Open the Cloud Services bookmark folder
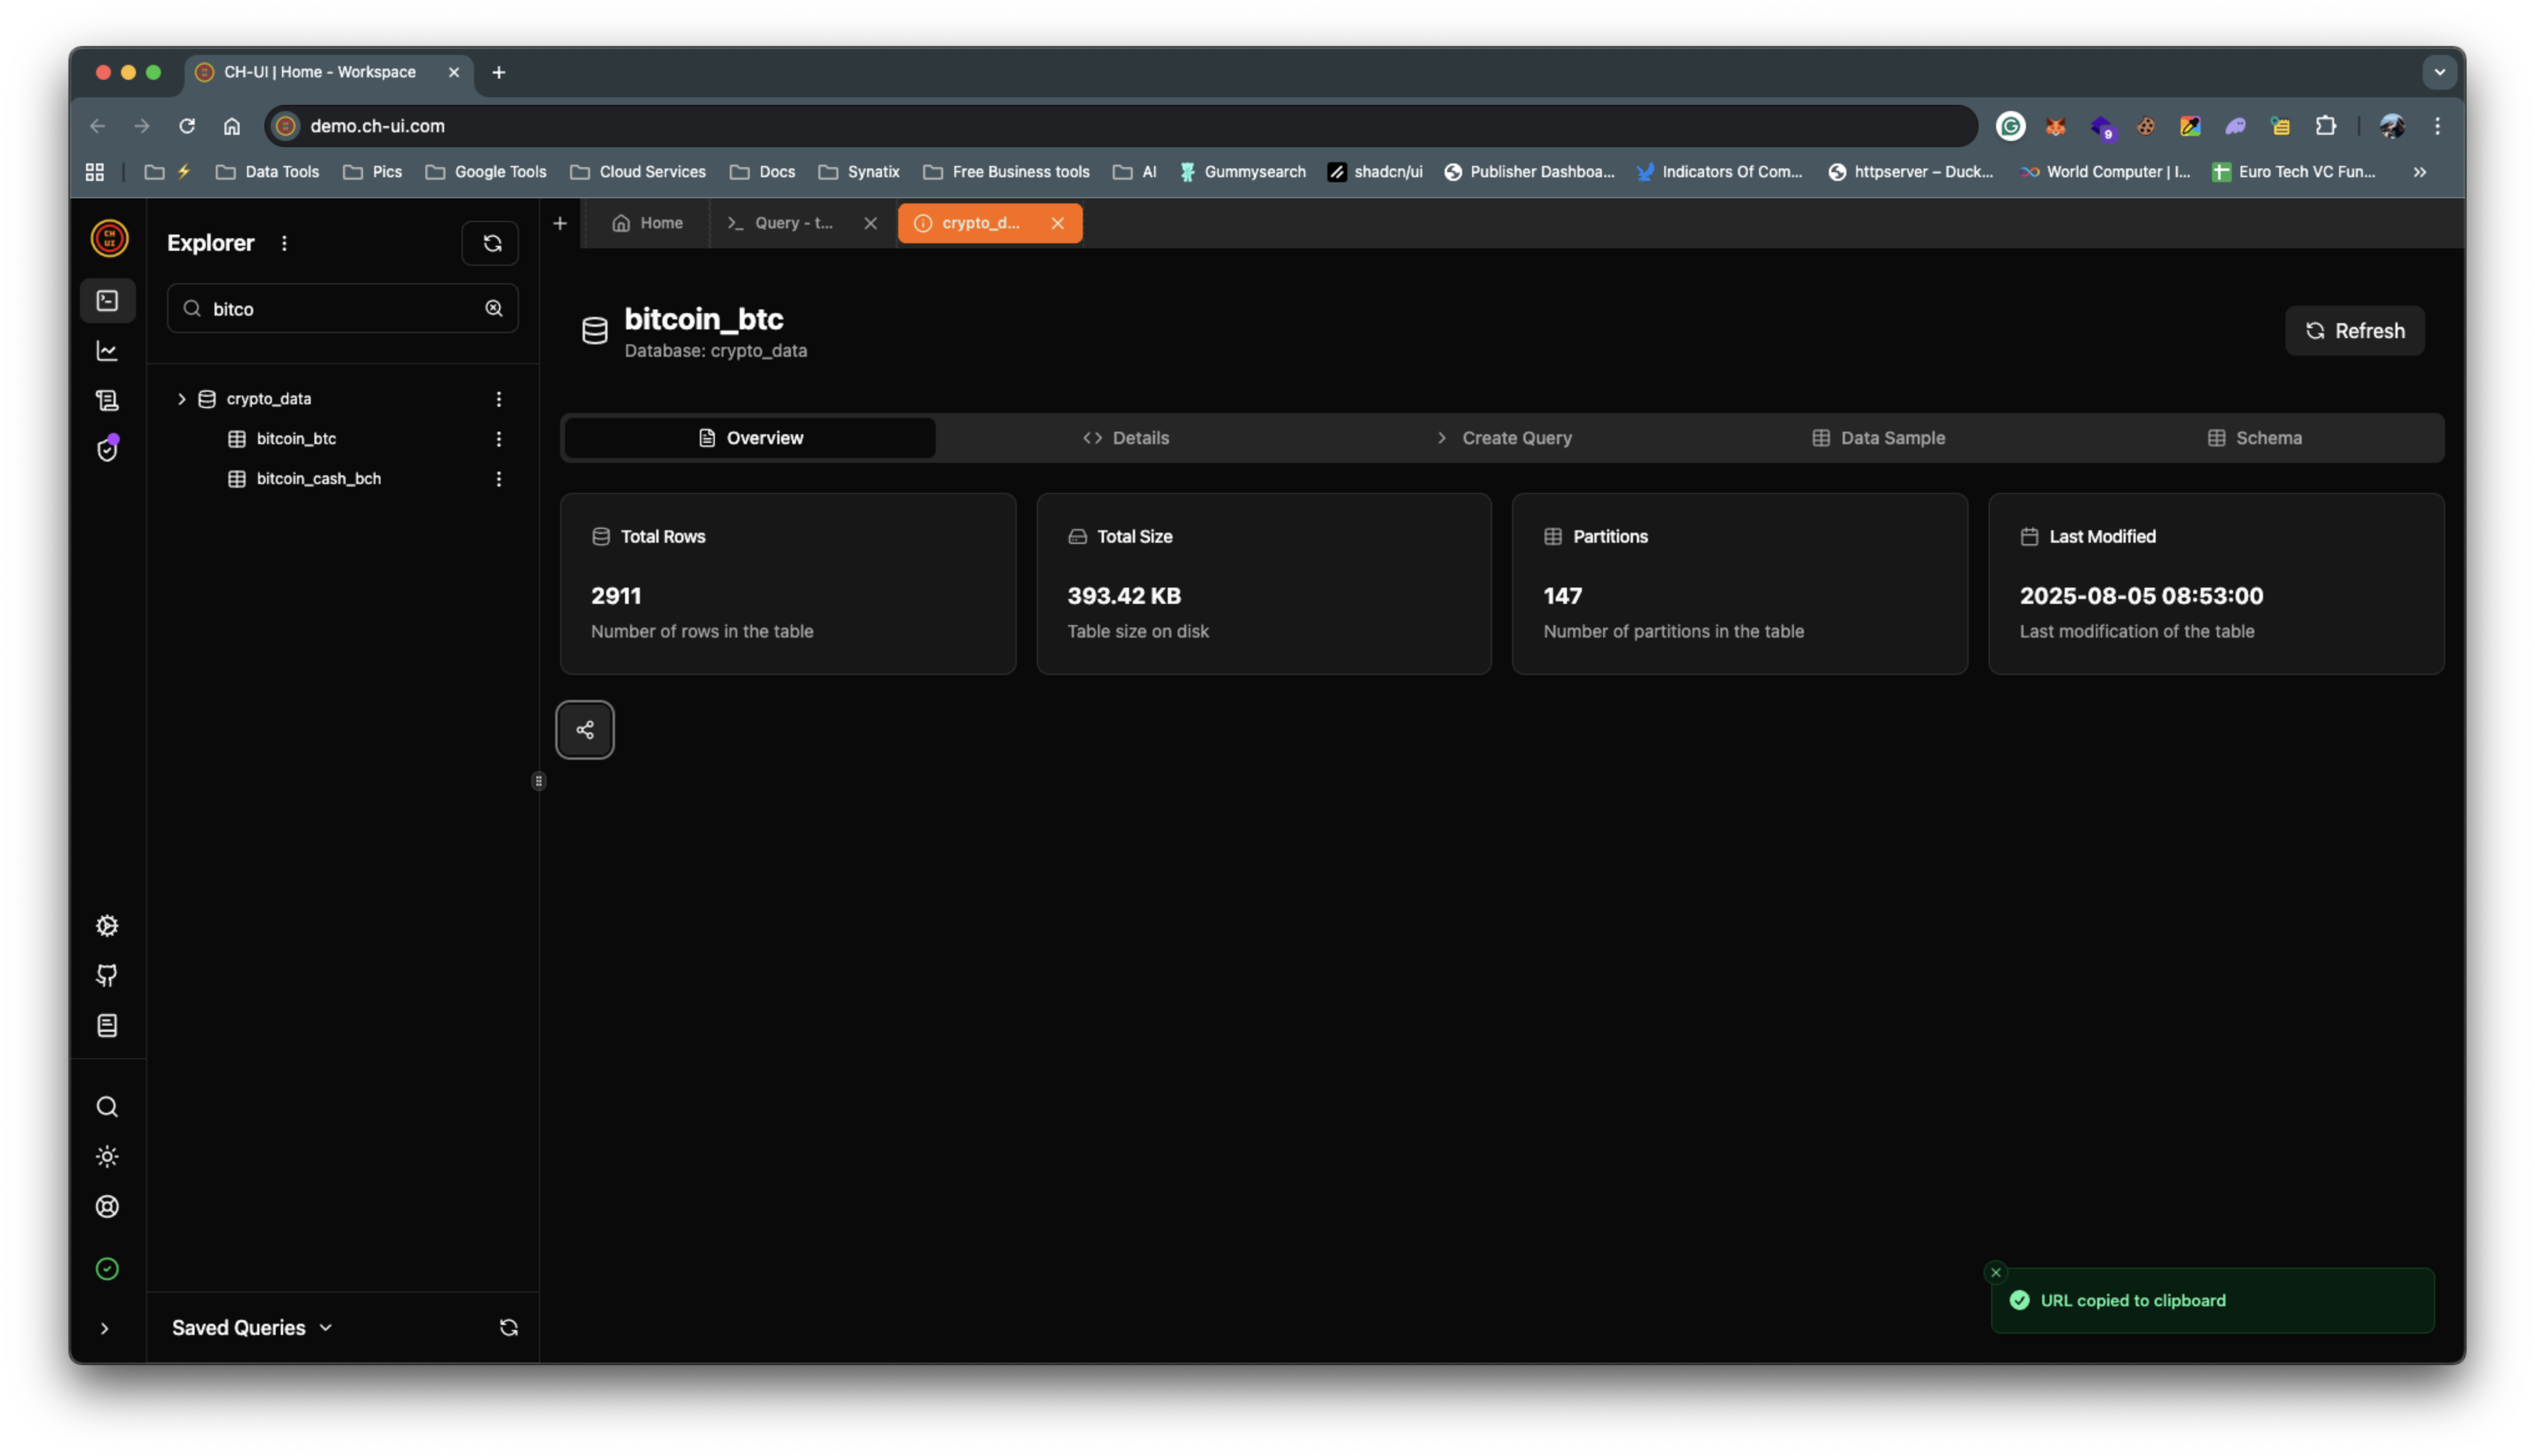 637,172
